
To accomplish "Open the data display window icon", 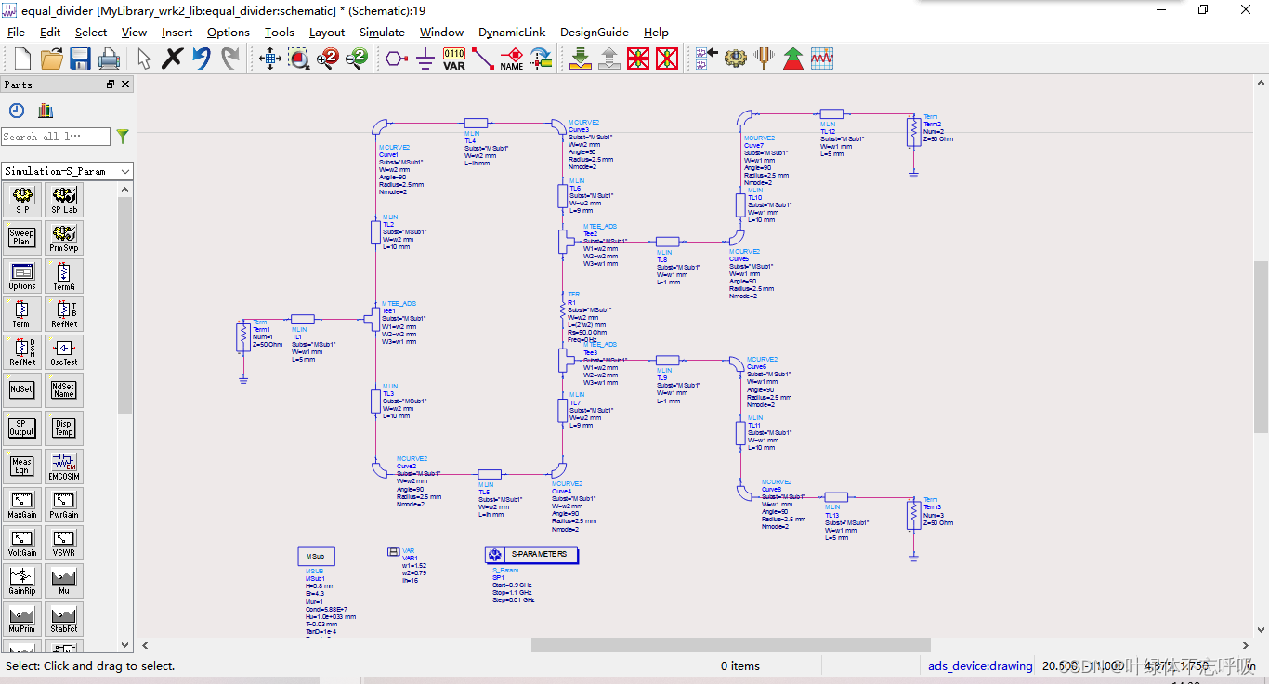I will tap(822, 59).
